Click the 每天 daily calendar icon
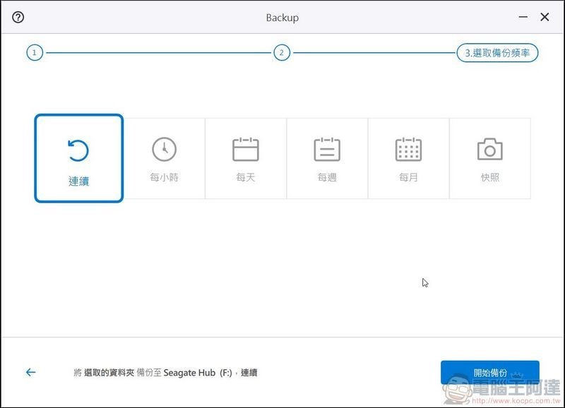 [x=245, y=150]
